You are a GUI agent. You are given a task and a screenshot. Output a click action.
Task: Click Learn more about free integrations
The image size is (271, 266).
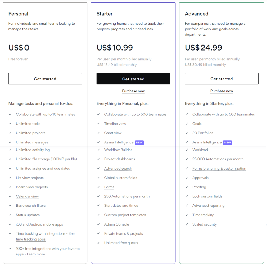(x=36, y=254)
